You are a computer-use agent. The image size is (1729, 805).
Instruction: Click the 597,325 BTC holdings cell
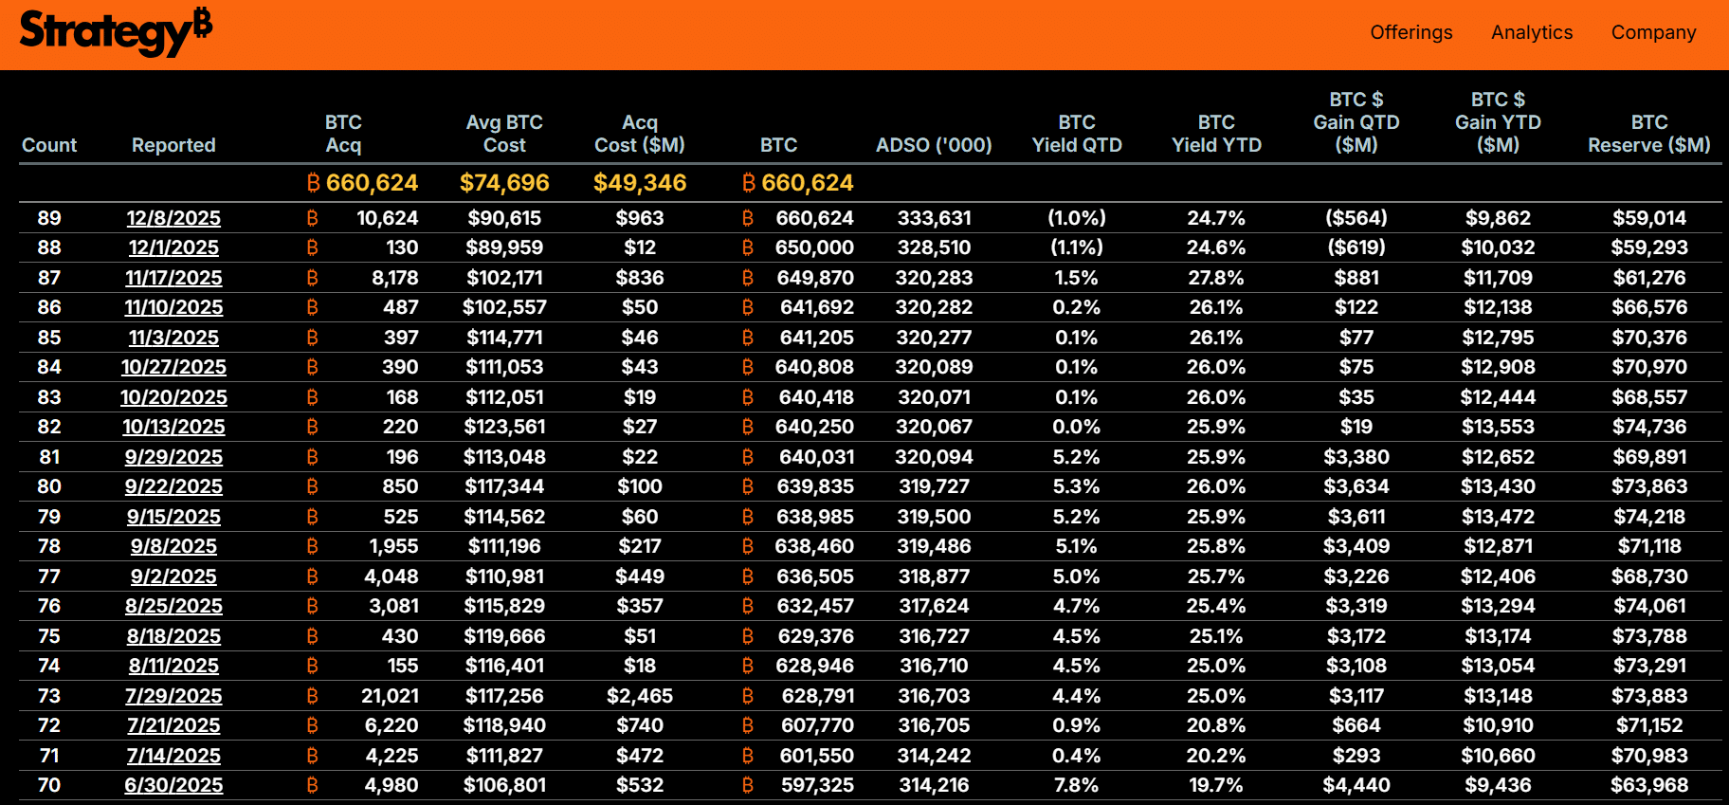(x=817, y=785)
